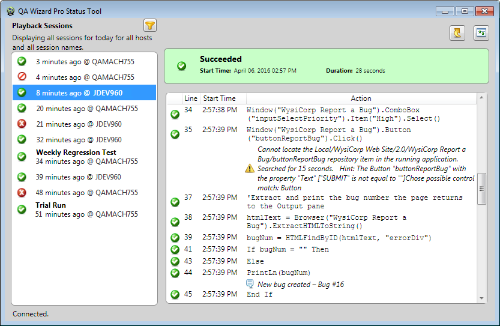Sort by the Line column header

click(x=191, y=98)
